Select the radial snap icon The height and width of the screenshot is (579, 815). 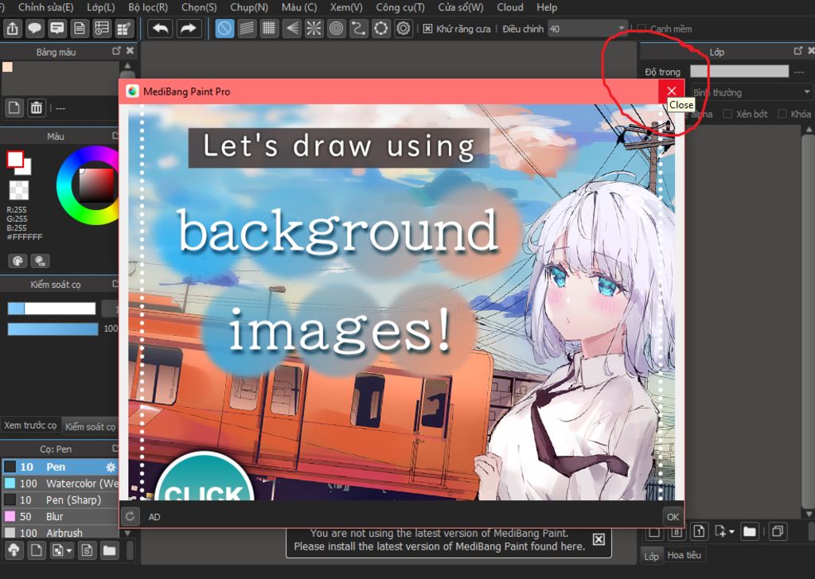tap(314, 29)
